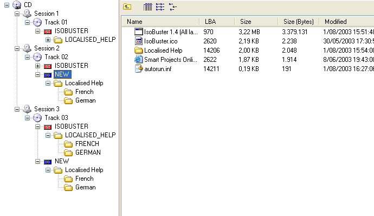Sort file list by Size column
Screen dimensions: 374x216
point(256,22)
